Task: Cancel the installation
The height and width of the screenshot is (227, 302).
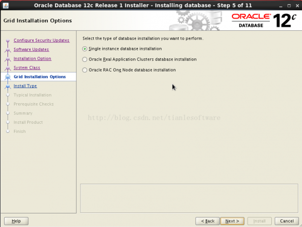Action: [x=287, y=221]
